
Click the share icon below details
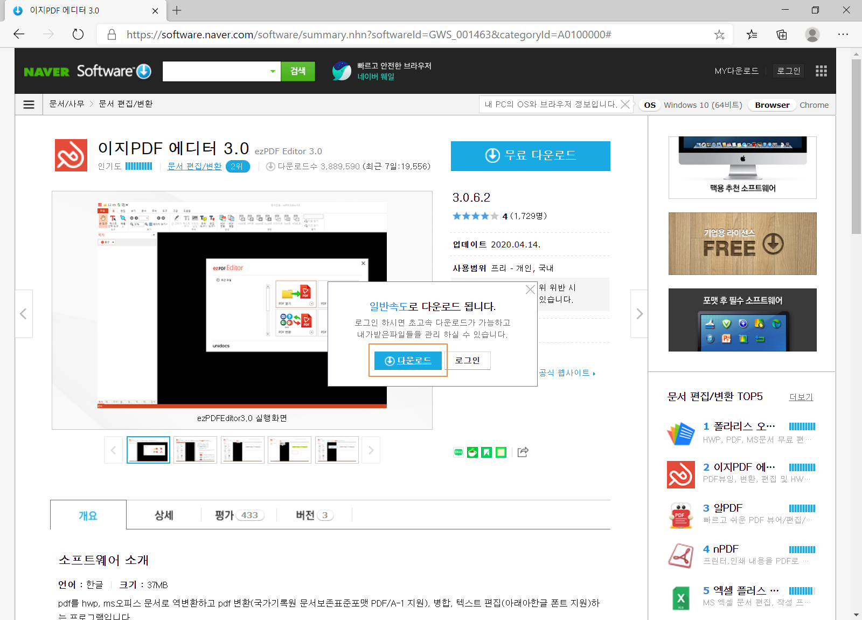[523, 452]
